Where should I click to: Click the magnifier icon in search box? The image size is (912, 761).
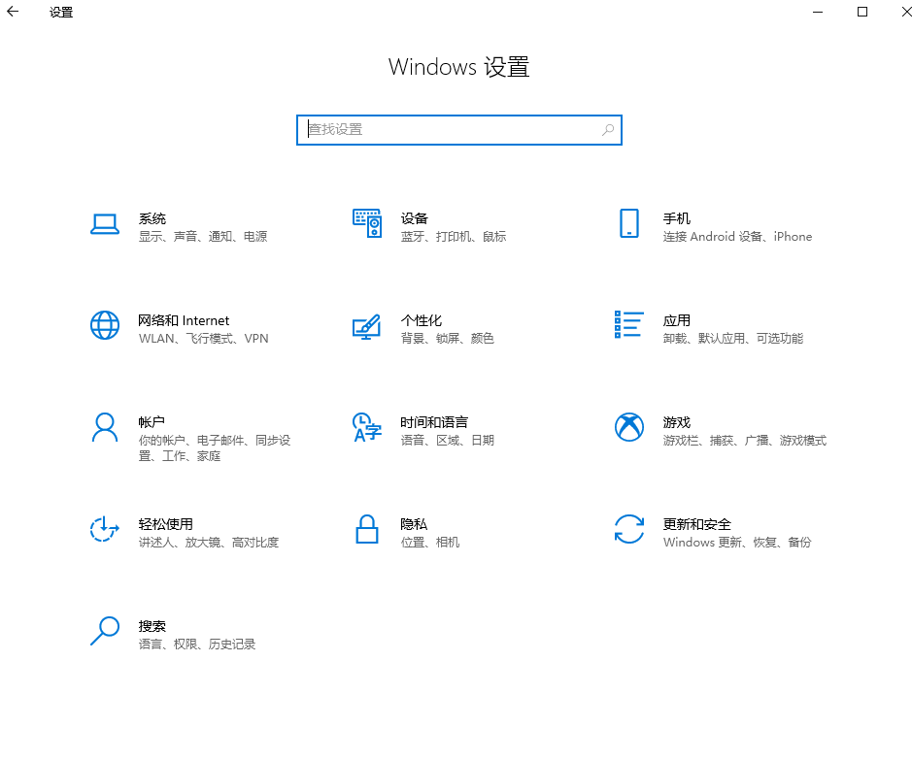pos(608,130)
